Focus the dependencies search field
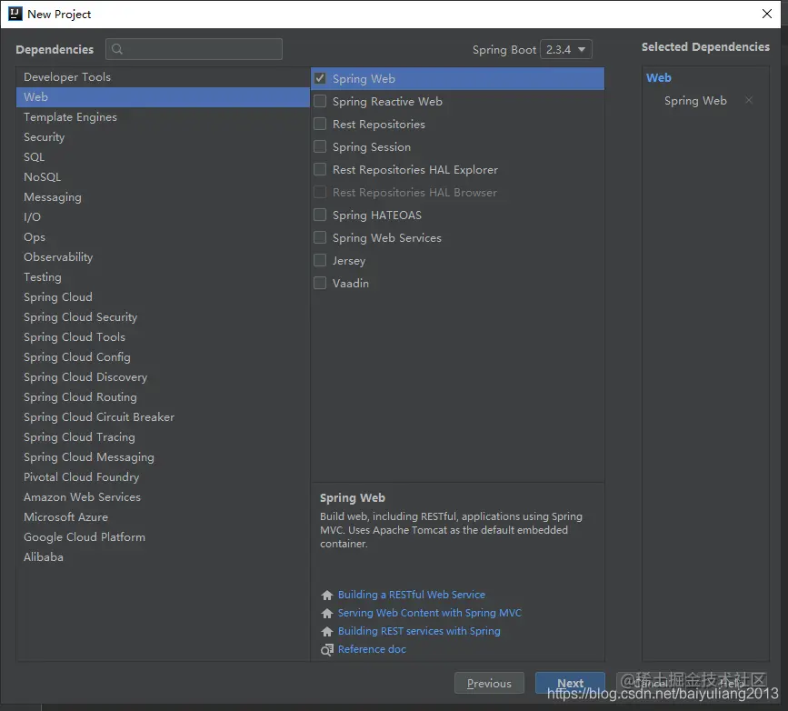788x711 pixels. pyautogui.click(x=194, y=49)
